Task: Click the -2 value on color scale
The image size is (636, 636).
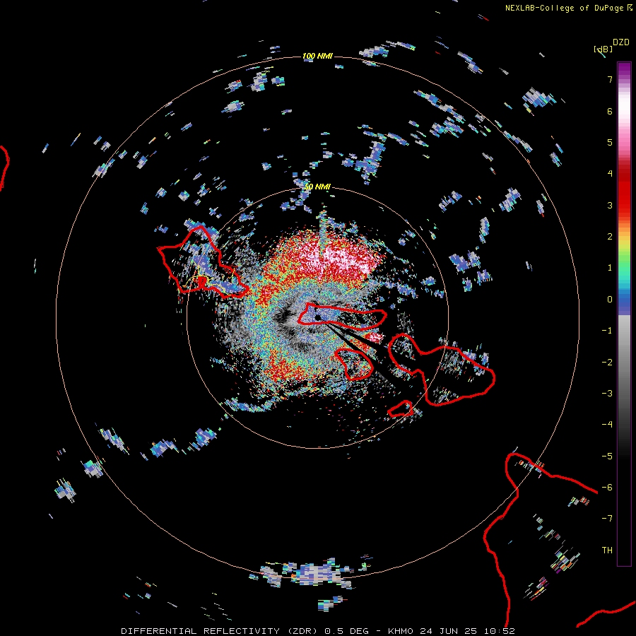Action: (607, 363)
